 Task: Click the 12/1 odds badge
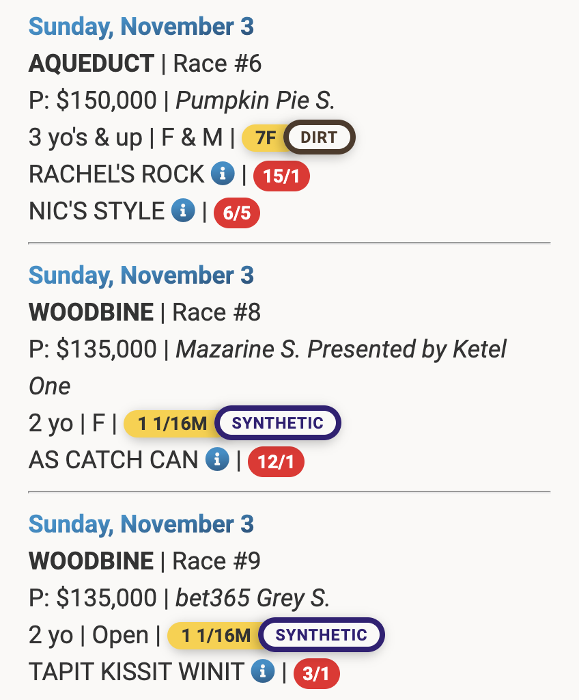(x=276, y=462)
